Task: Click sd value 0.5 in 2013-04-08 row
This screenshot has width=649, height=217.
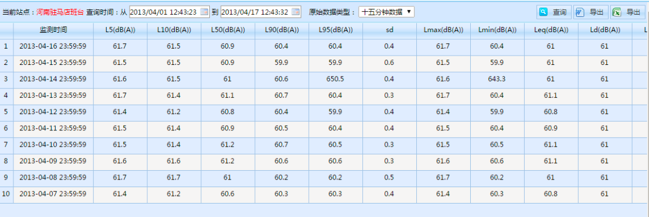Action: click(389, 177)
